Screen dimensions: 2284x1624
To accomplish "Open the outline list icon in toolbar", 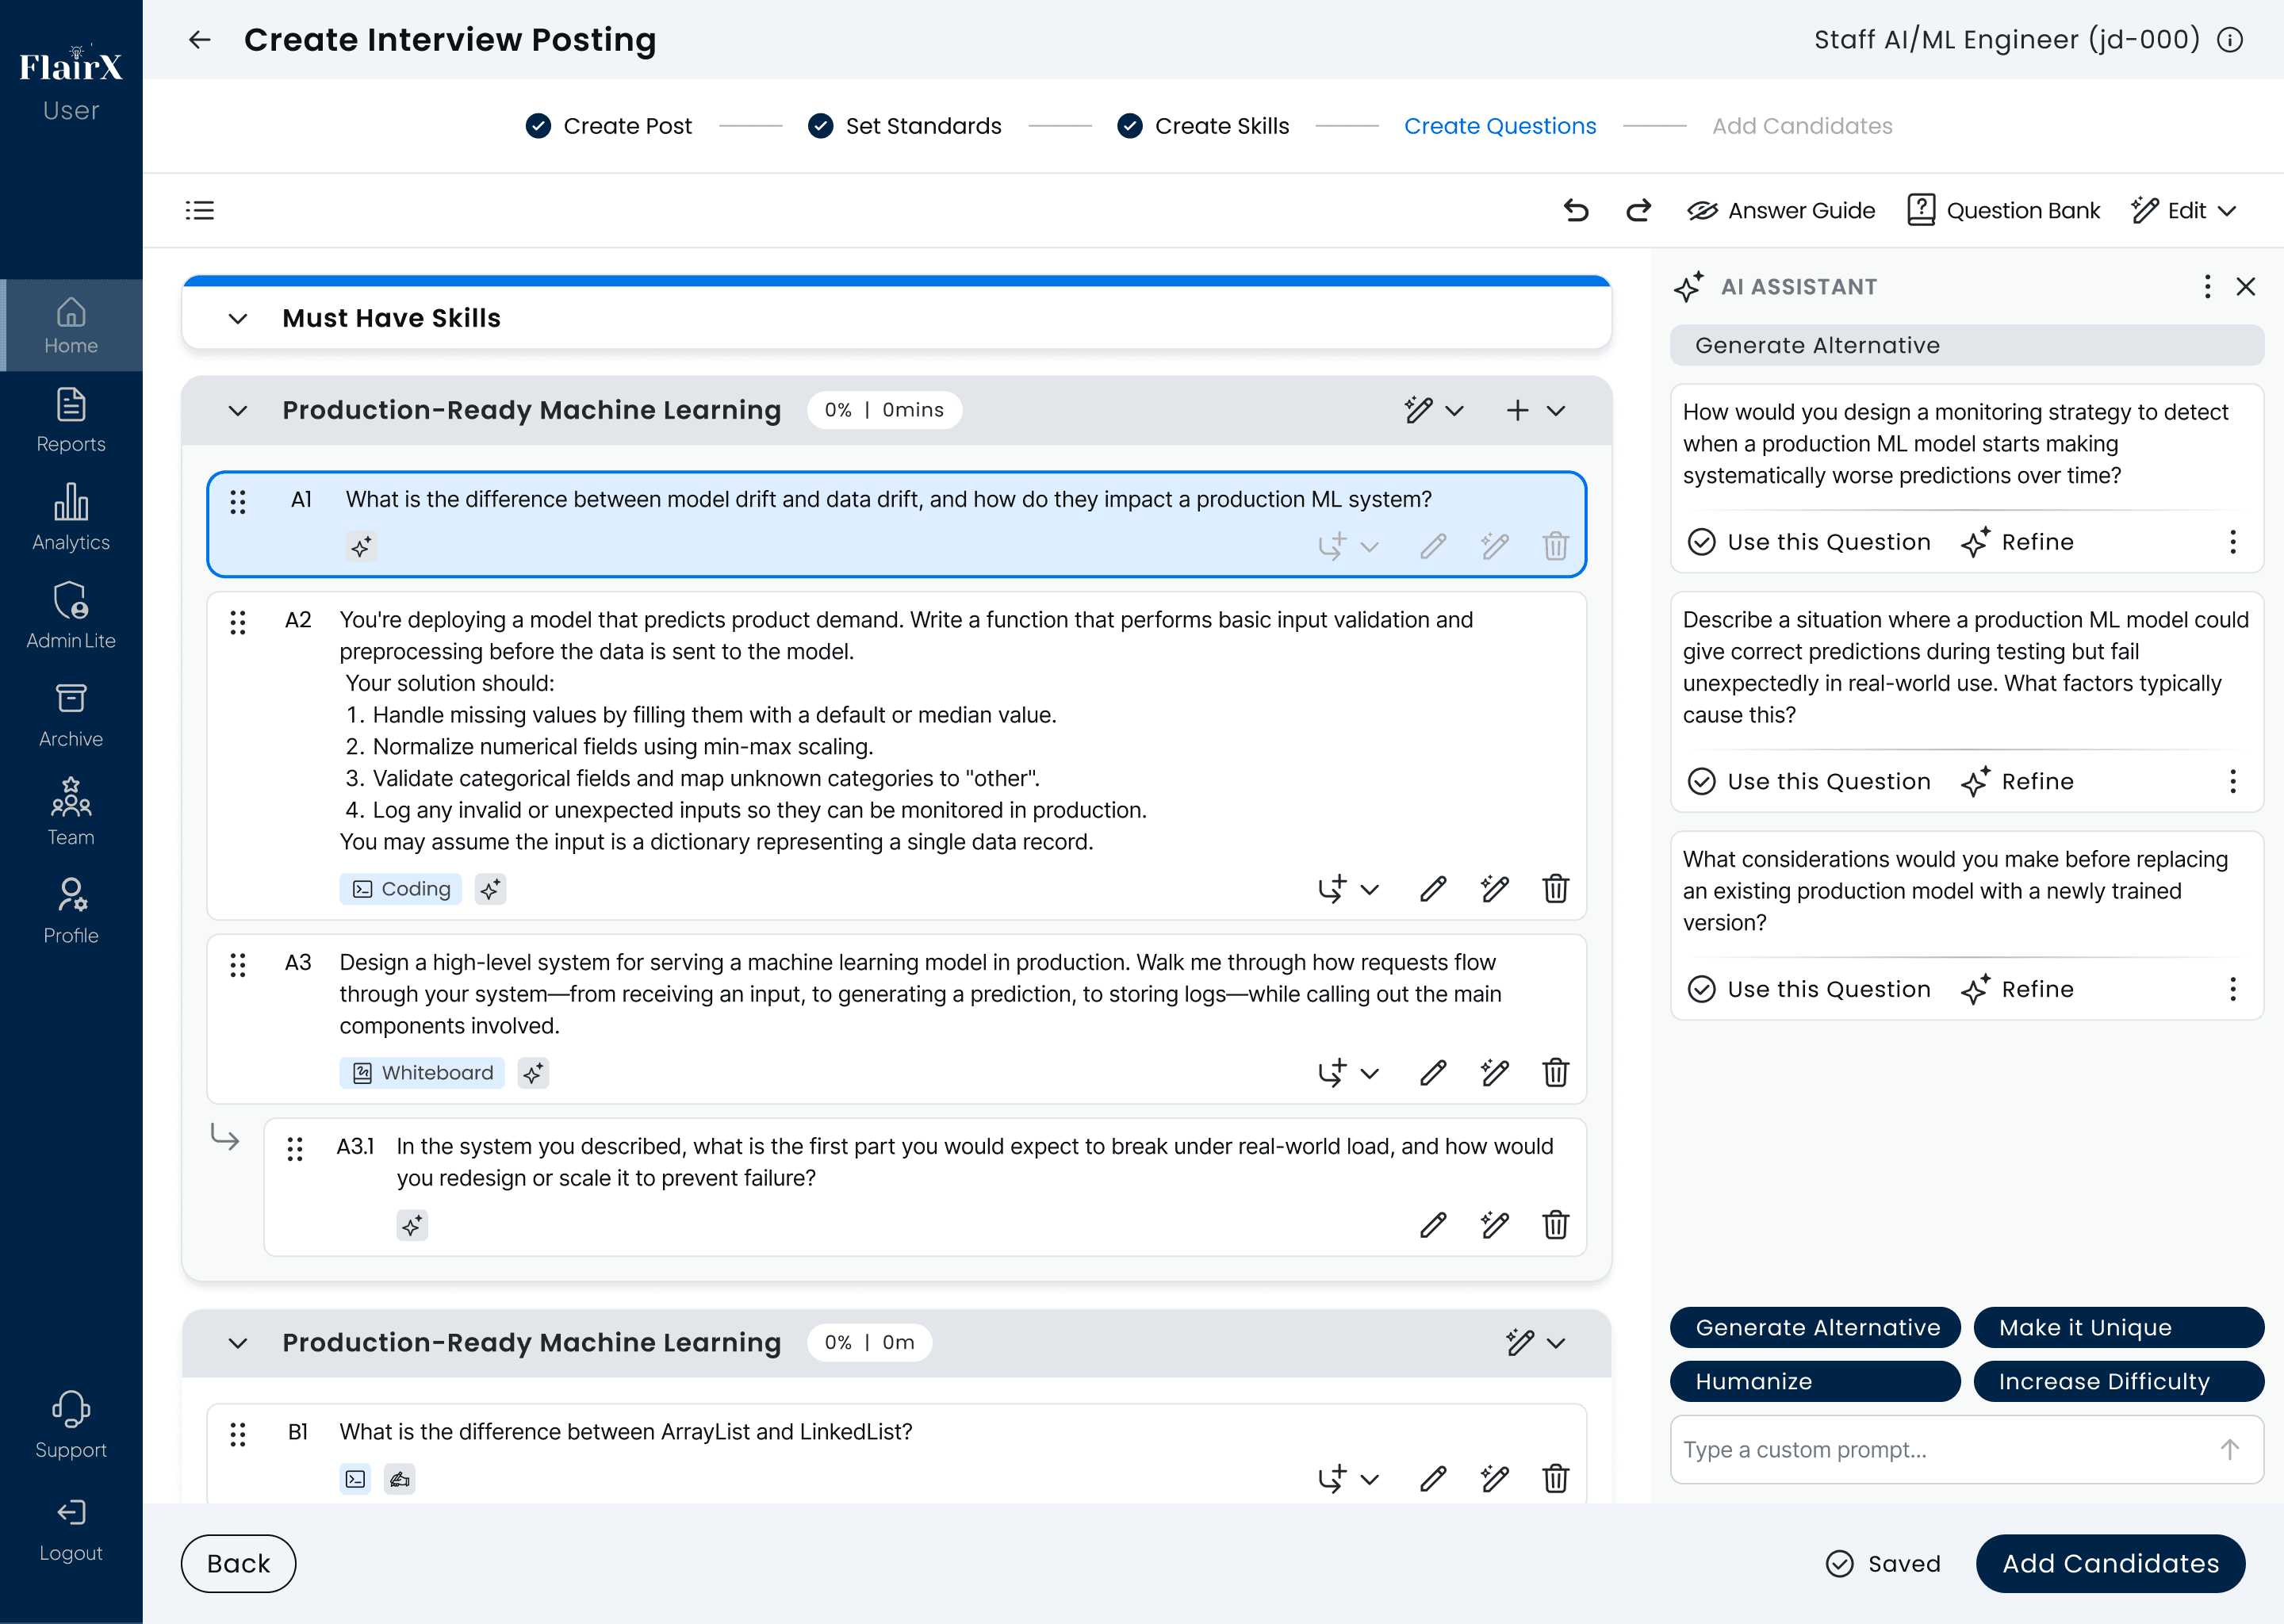I will click(x=200, y=210).
